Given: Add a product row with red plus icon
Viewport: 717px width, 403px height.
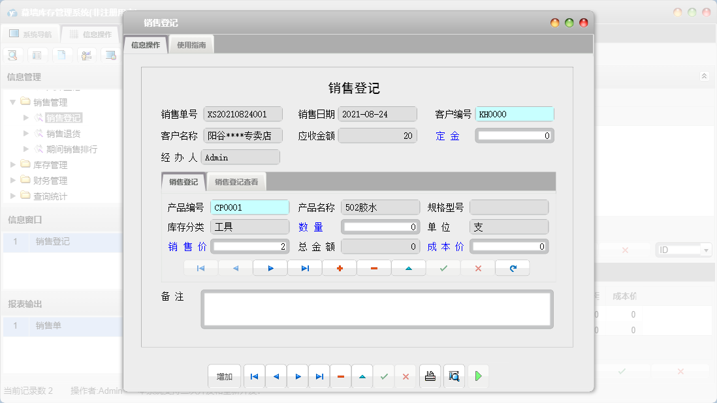Looking at the screenshot, I should coord(340,267).
